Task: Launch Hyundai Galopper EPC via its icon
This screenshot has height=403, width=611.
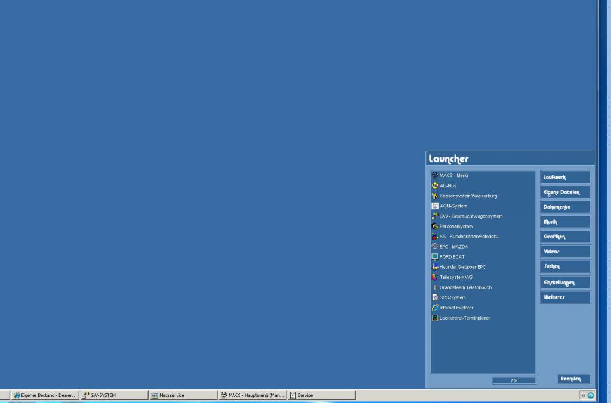Action: pyautogui.click(x=435, y=267)
